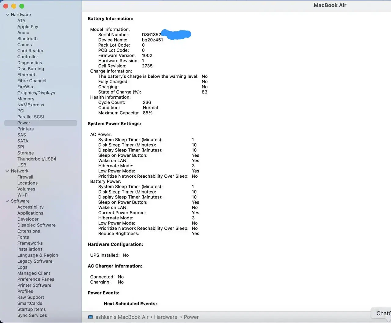Open Bluetooth hardware info
Image resolution: width=391 pixels, height=323 pixels.
(x=27, y=39)
